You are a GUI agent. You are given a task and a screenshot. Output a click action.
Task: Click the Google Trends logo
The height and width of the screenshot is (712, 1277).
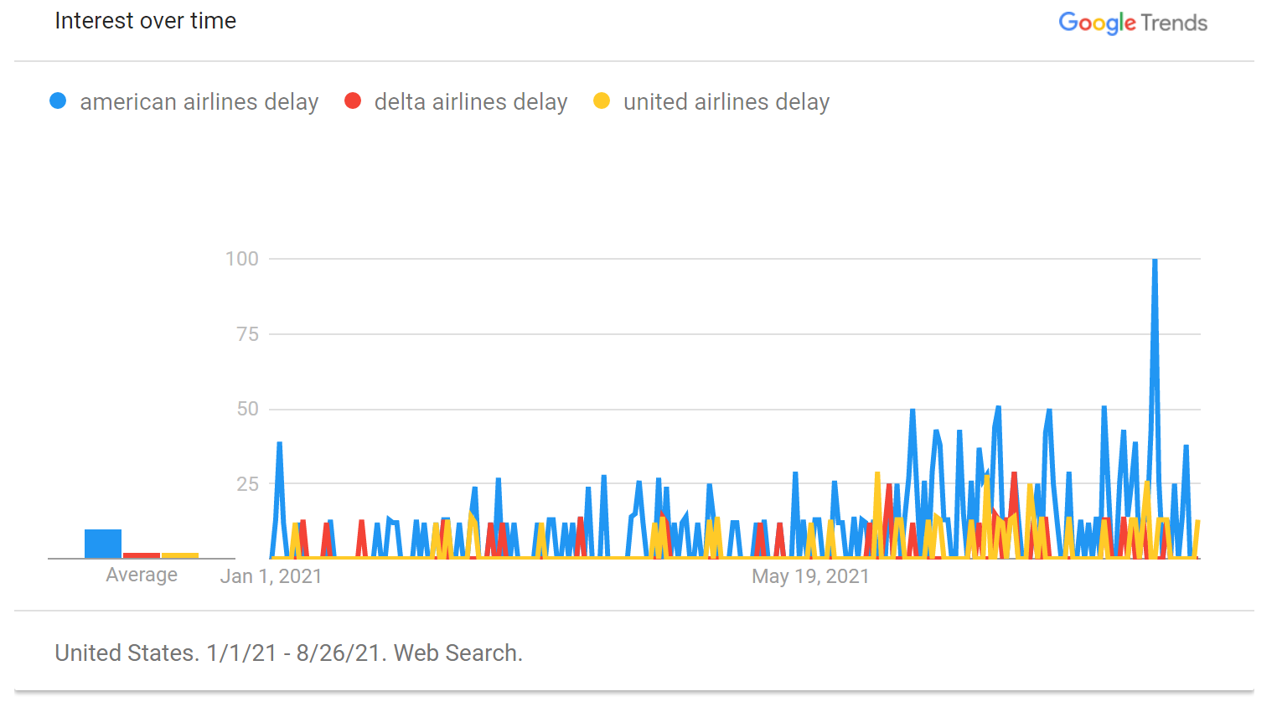tap(1132, 23)
